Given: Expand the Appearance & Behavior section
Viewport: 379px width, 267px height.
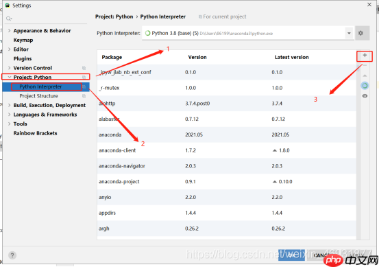Looking at the screenshot, I should click(9, 30).
